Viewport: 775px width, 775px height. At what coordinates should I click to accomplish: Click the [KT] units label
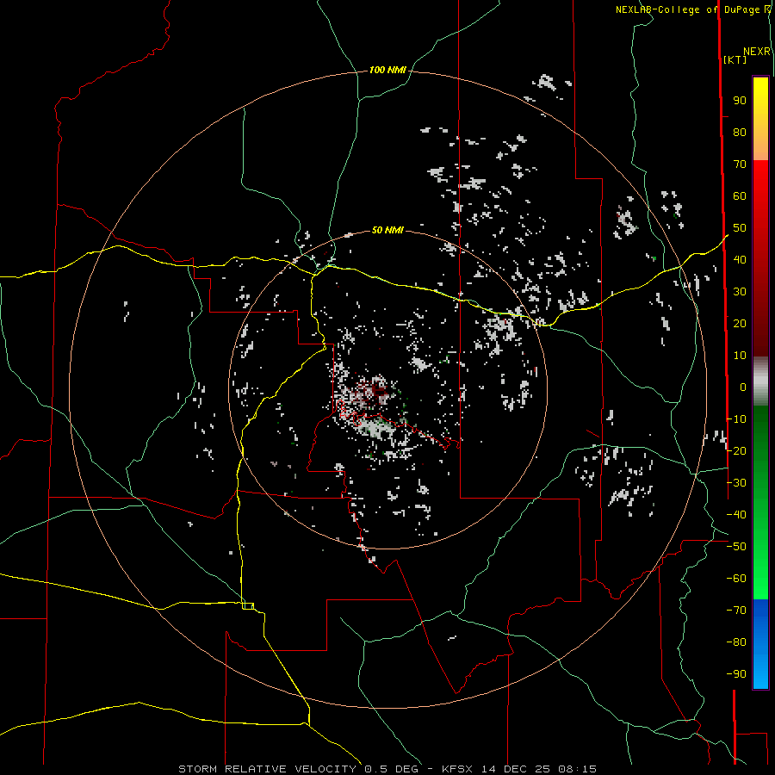735,59
